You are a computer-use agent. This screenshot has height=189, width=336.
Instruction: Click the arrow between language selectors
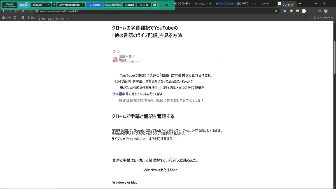pyautogui.click(x=54, y=5)
